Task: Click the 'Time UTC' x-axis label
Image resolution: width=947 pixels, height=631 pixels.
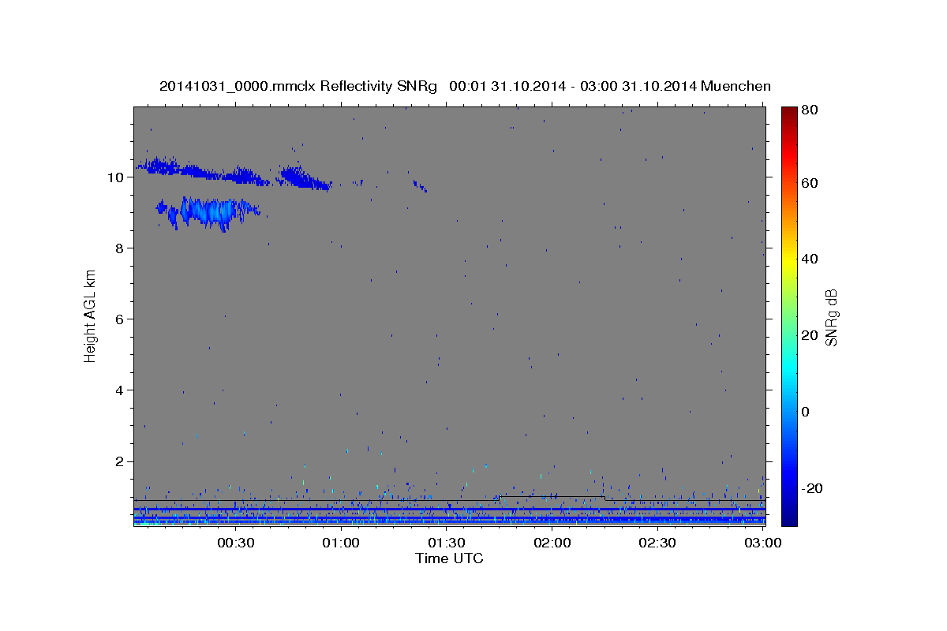Action: (x=449, y=558)
